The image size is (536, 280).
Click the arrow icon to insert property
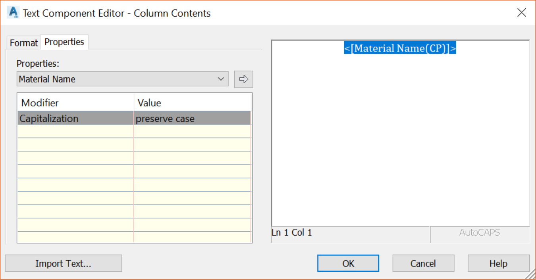coord(243,79)
